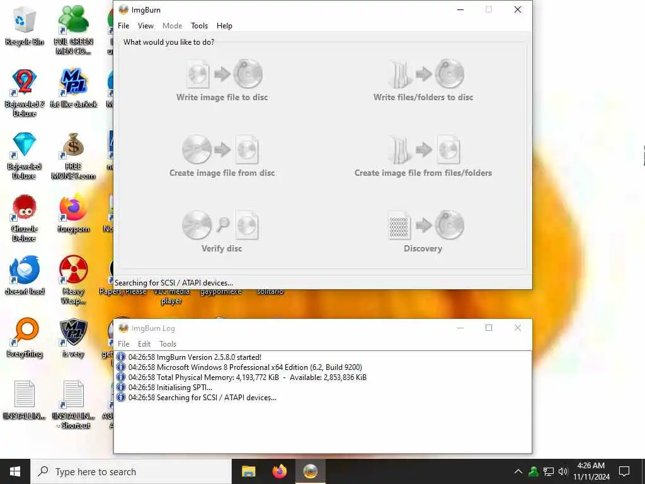645x484 pixels.
Task: Open the ImgBurn Mode menu
Action: [172, 25]
